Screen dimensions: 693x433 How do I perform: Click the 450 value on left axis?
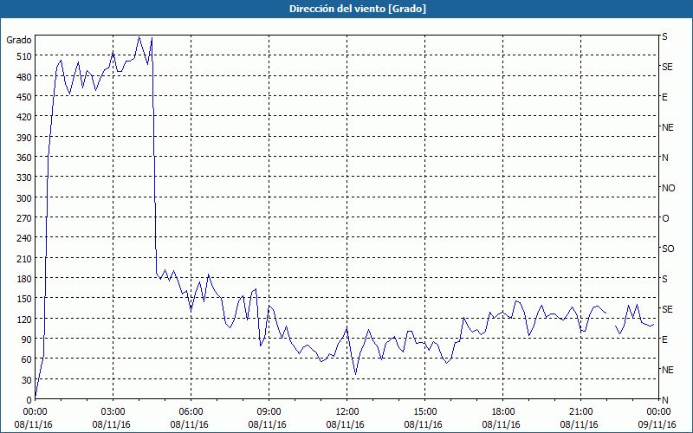coord(25,97)
